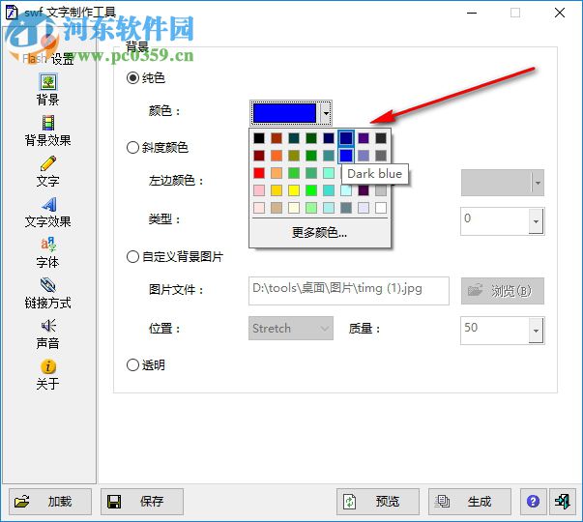Open the greyed-out color dropdown right of 左边颜色
The width and height of the screenshot is (583, 522).
[x=503, y=183]
